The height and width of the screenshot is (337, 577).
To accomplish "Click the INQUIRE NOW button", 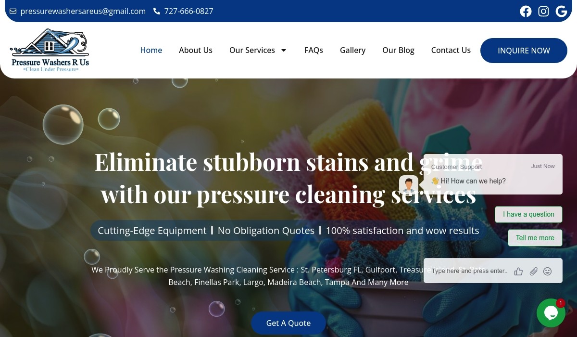I will [x=524, y=51].
